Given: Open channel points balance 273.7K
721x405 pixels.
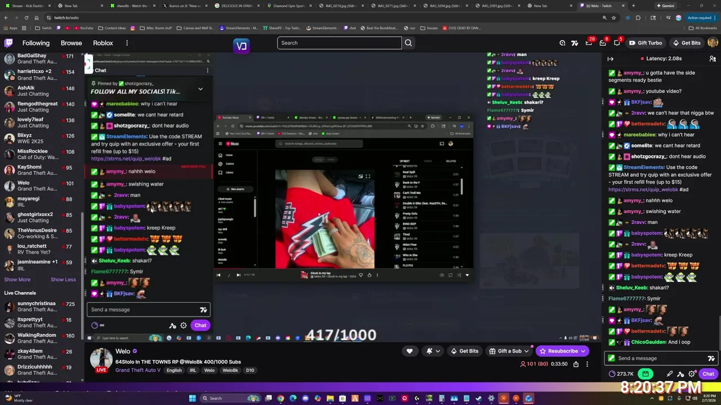Looking at the screenshot, I should tap(621, 373).
